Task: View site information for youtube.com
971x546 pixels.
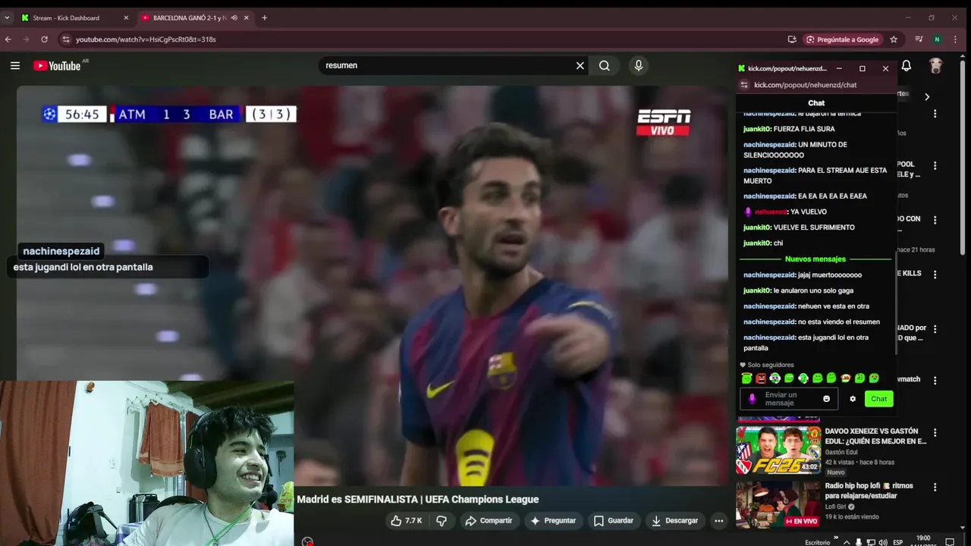Action: (x=66, y=39)
